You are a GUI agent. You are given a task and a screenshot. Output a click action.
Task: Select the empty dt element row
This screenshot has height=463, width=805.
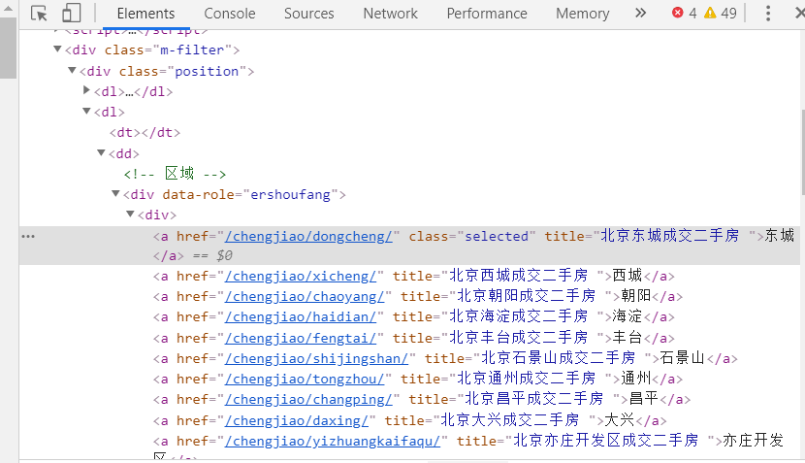click(145, 133)
